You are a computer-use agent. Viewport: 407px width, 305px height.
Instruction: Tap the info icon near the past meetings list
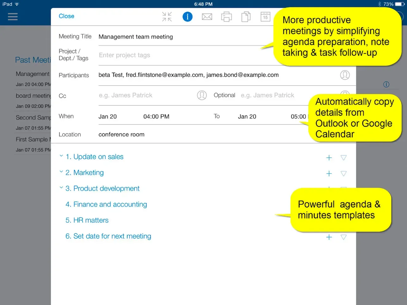(386, 84)
